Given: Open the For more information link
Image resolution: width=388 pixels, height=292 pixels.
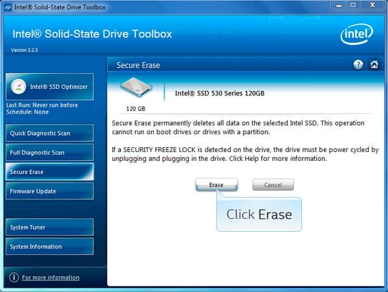Looking at the screenshot, I should coord(51,277).
